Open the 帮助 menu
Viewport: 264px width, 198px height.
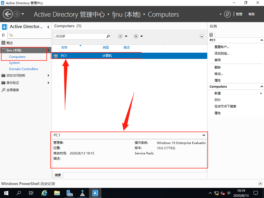click(251, 14)
